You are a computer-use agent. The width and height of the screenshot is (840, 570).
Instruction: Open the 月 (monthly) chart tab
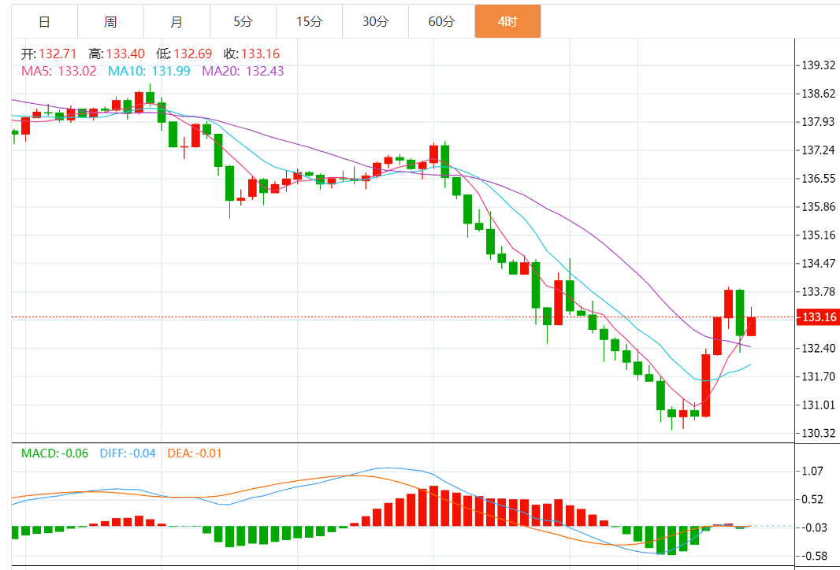coord(177,21)
